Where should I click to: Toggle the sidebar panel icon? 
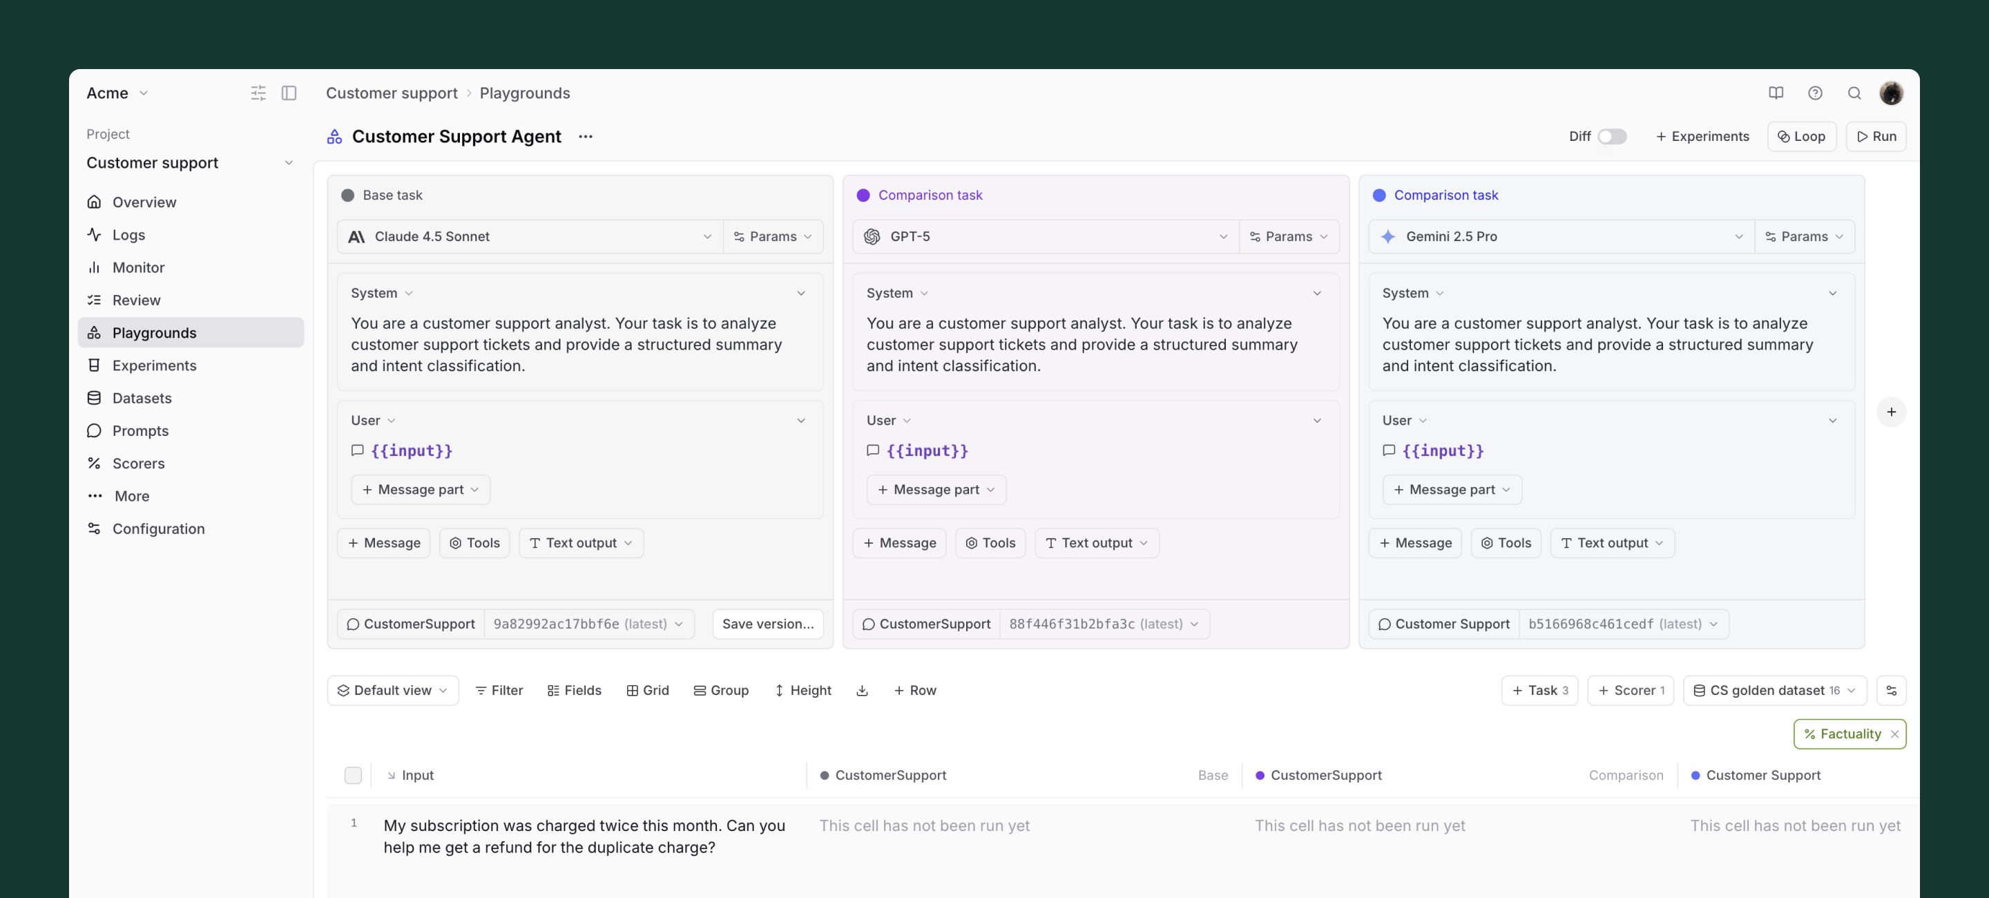point(289,93)
